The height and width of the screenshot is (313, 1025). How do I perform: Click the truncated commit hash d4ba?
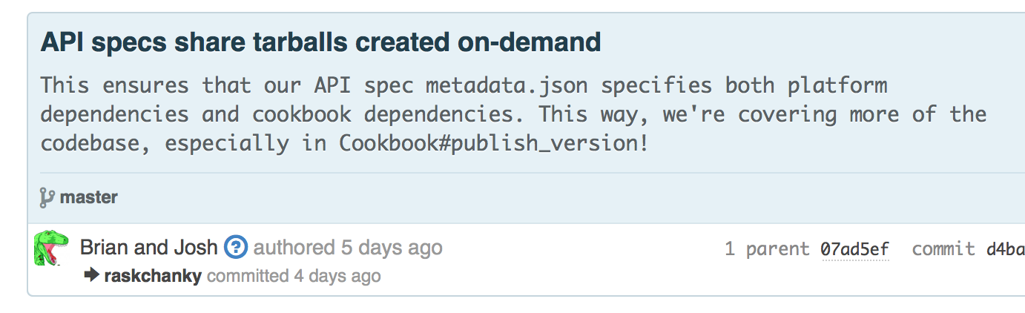(x=1005, y=249)
